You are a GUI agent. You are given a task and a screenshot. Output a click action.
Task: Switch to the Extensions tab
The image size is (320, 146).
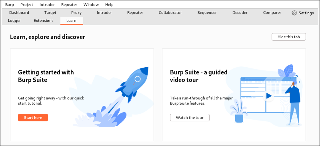coord(44,21)
